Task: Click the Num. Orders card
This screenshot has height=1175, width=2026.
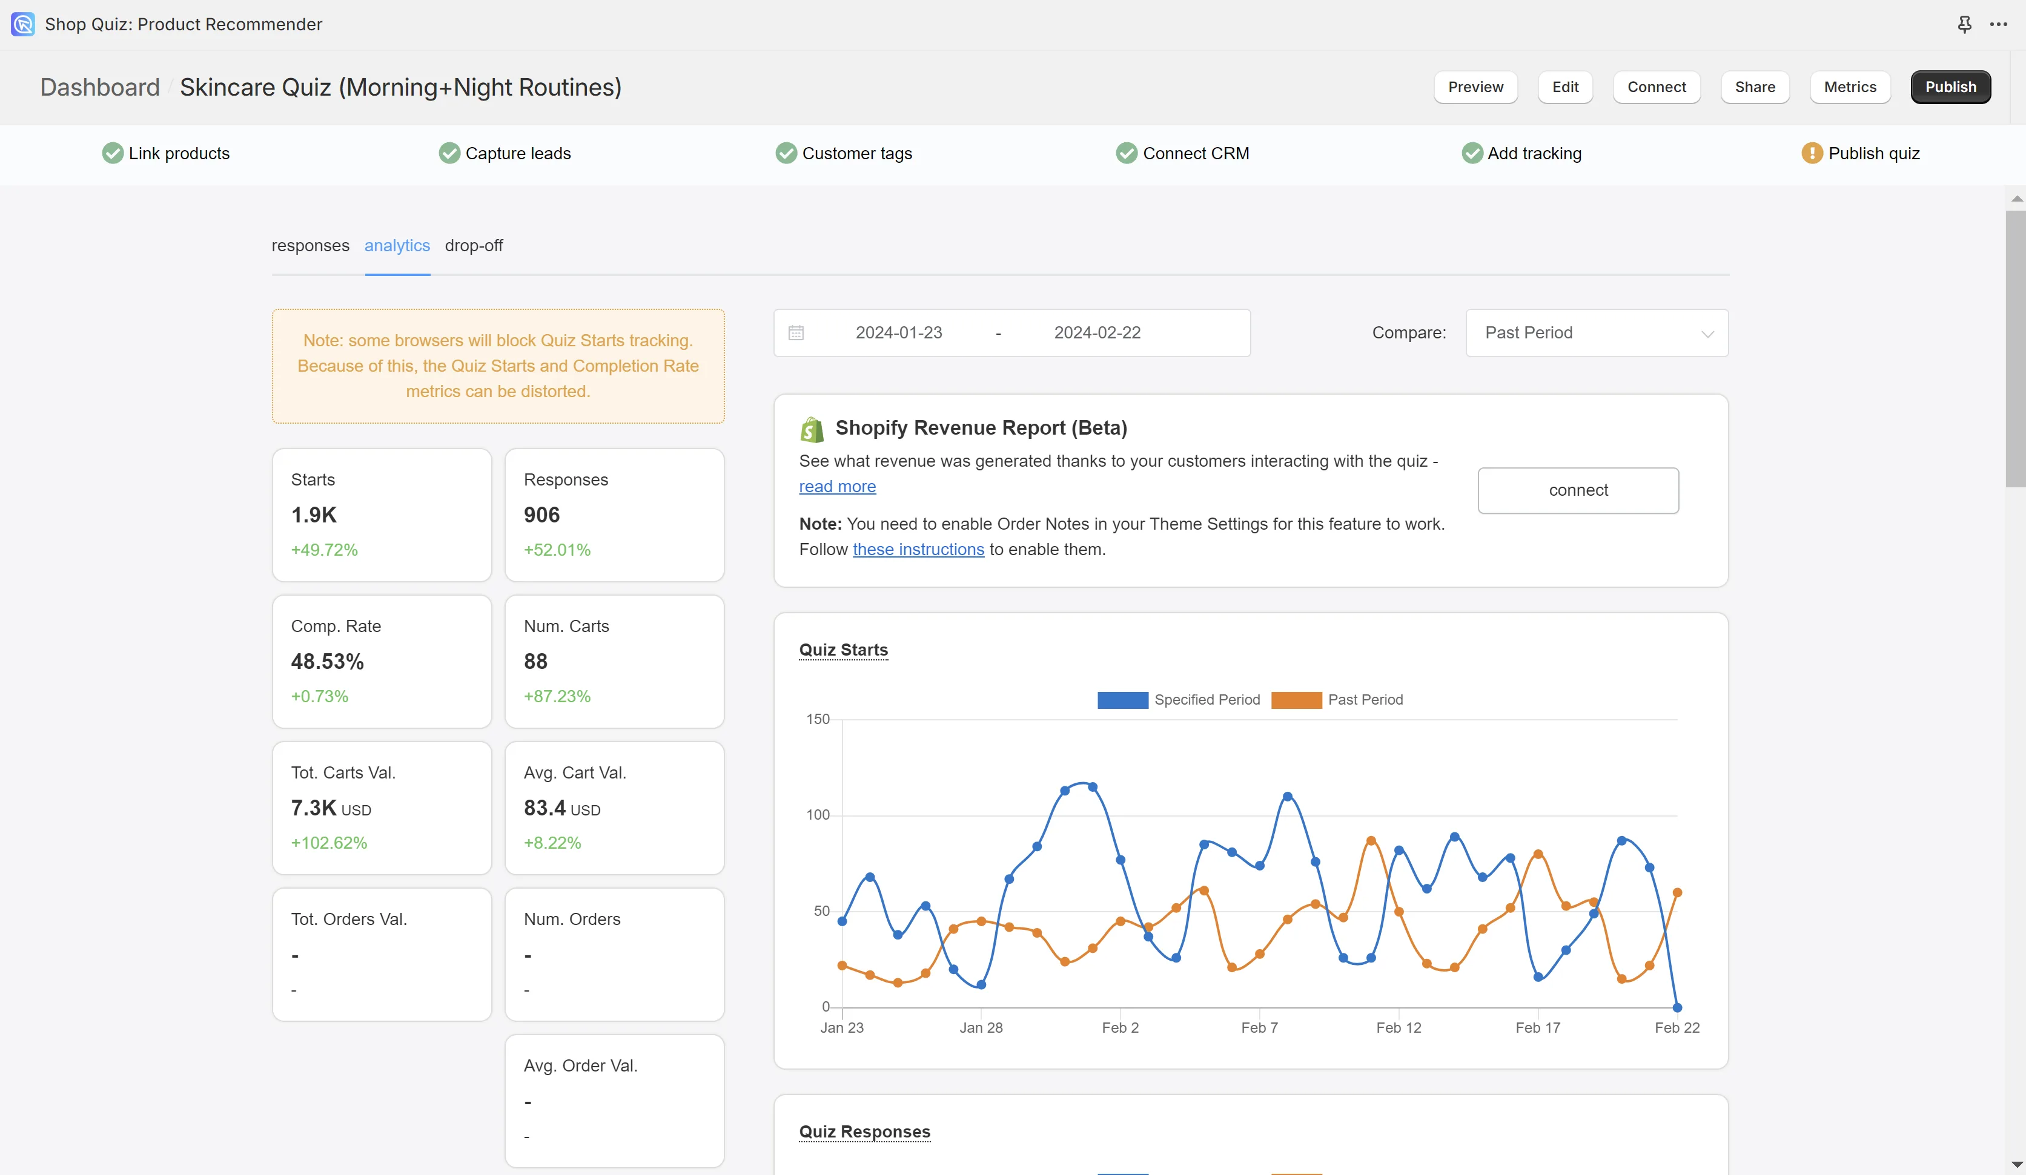Action: (x=614, y=955)
